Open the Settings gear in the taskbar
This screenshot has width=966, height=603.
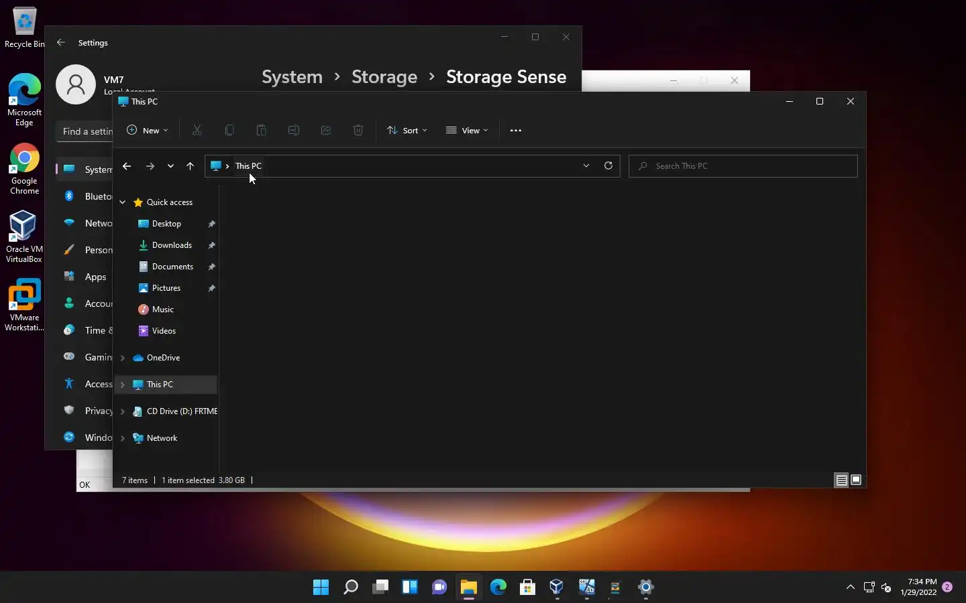coord(645,588)
